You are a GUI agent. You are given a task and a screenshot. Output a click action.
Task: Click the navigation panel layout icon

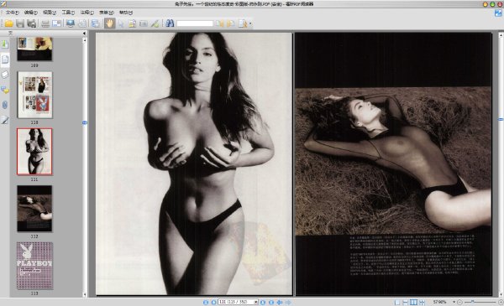click(x=96, y=23)
